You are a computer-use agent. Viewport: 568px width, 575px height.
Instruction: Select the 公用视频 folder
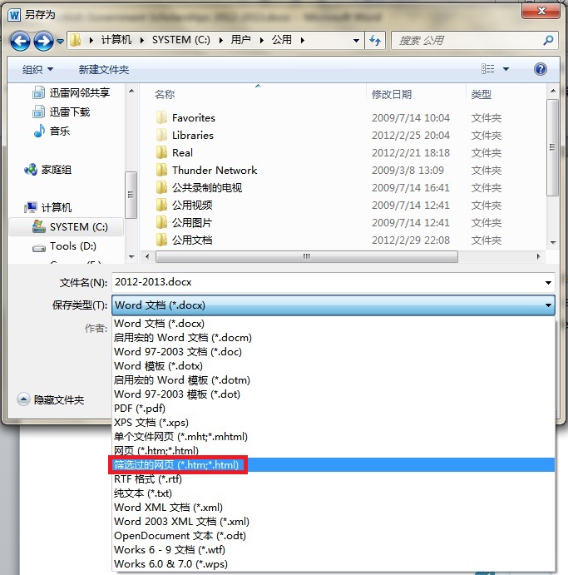(x=184, y=205)
